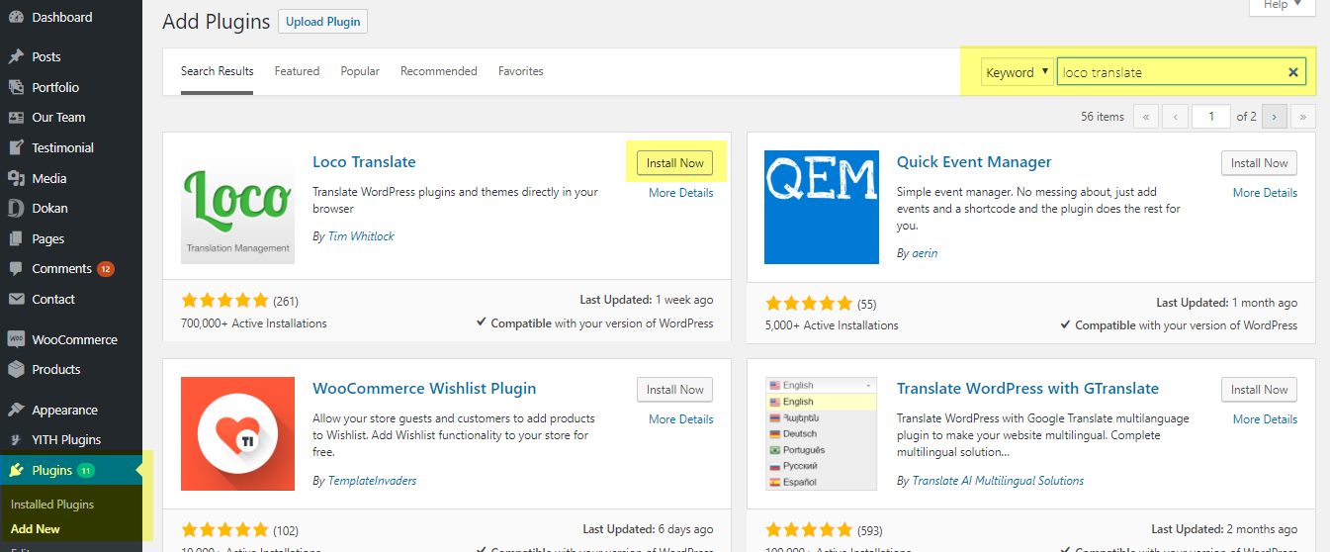This screenshot has width=1330, height=552.
Task: Click the comments count badge 12
Action: coord(106,269)
